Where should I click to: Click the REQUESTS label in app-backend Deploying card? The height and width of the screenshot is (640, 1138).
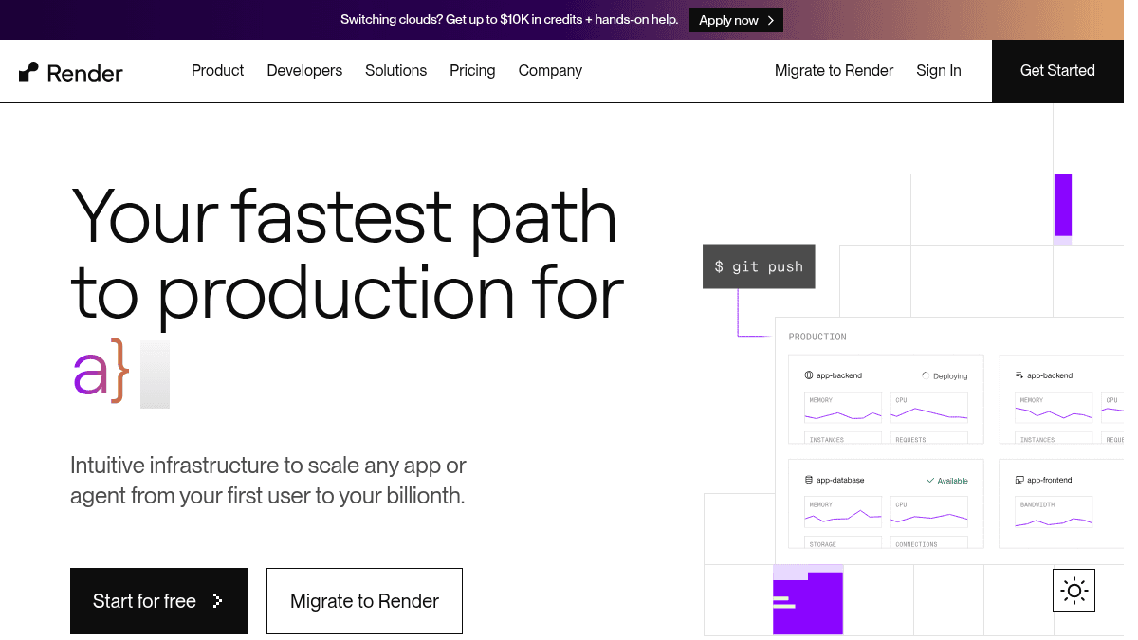(x=910, y=440)
